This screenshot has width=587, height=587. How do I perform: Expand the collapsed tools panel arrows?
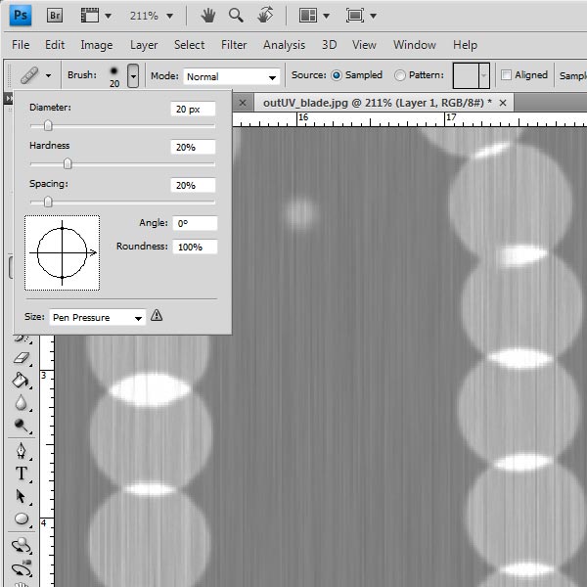pos(8,99)
